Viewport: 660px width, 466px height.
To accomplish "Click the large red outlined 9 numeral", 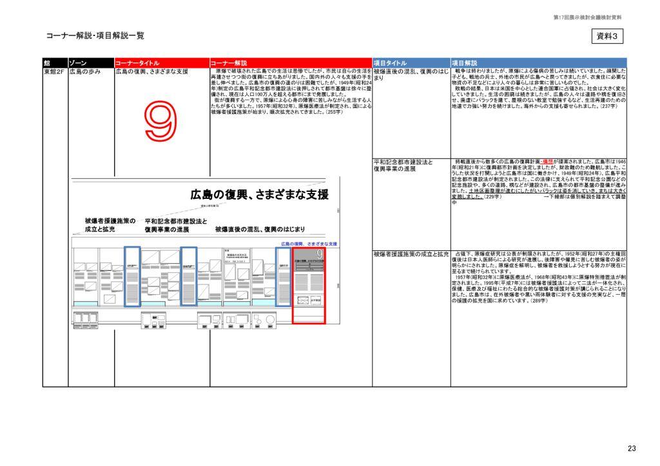I will point(160,120).
